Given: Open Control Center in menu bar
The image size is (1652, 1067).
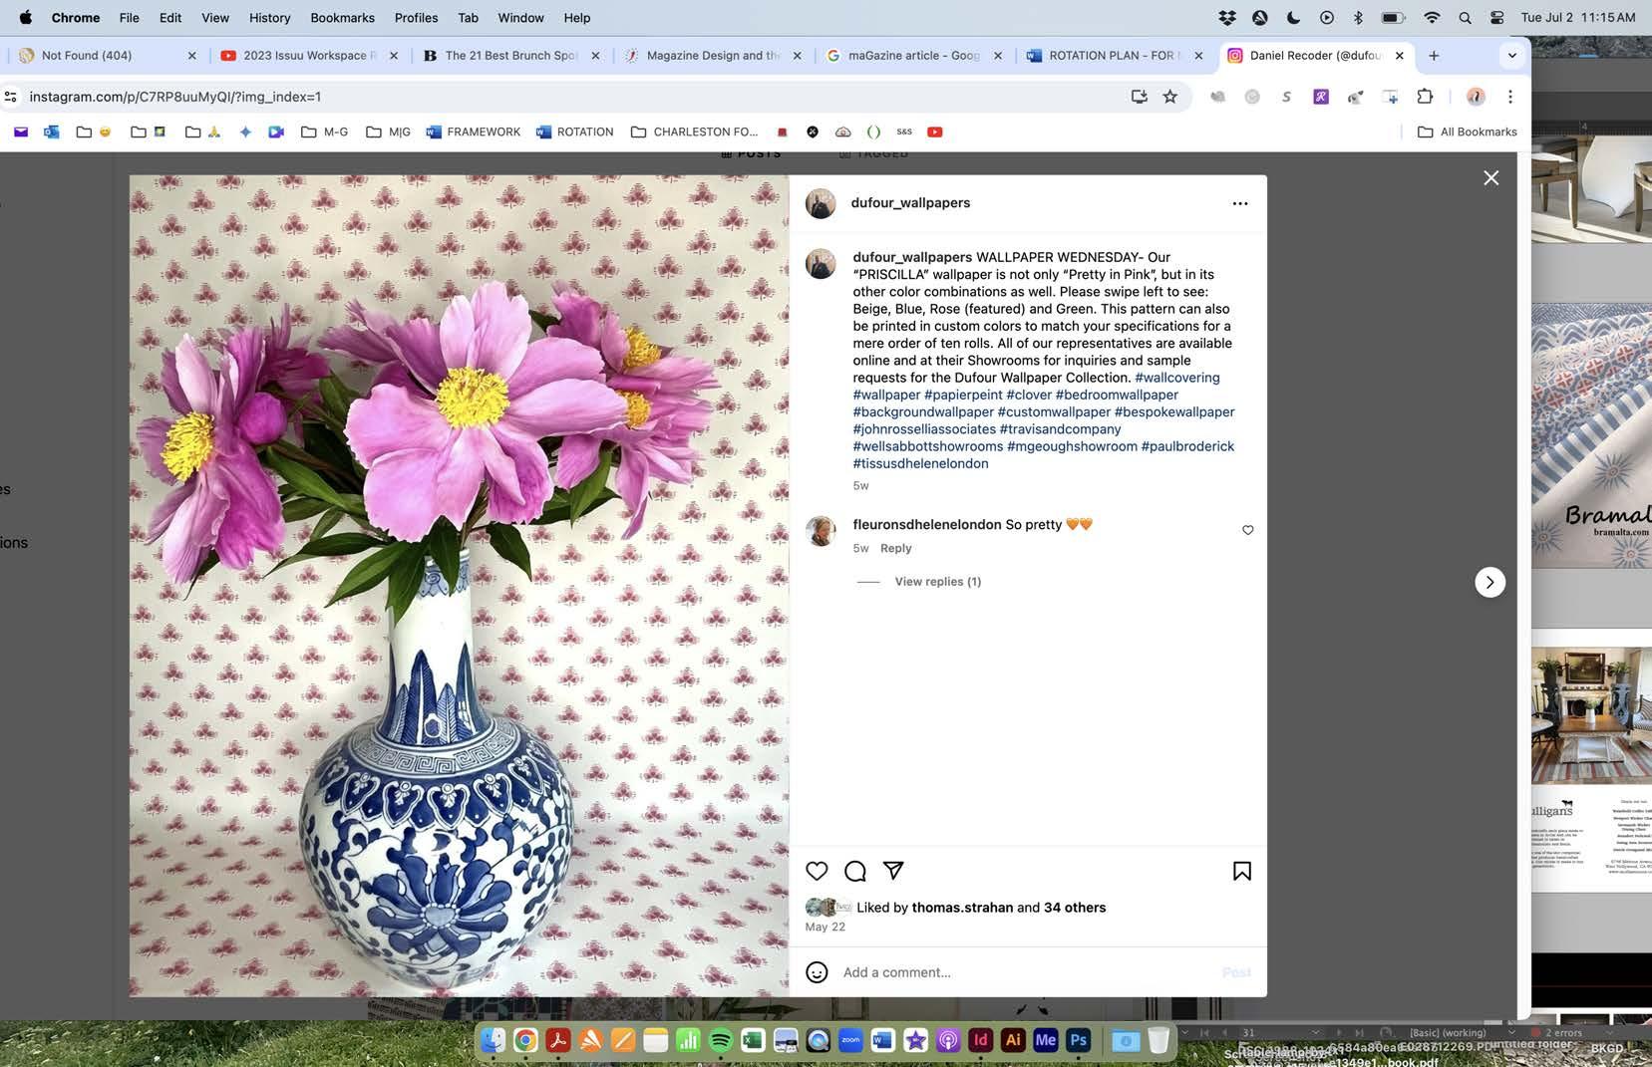Looking at the screenshot, I should click(x=1496, y=18).
